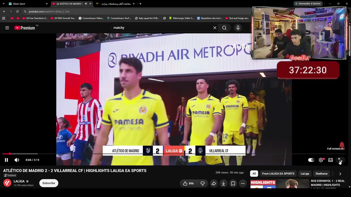This screenshot has height=197, width=351.
Task: Open the 24 Free Transitions bookmark
Action: click(35, 18)
